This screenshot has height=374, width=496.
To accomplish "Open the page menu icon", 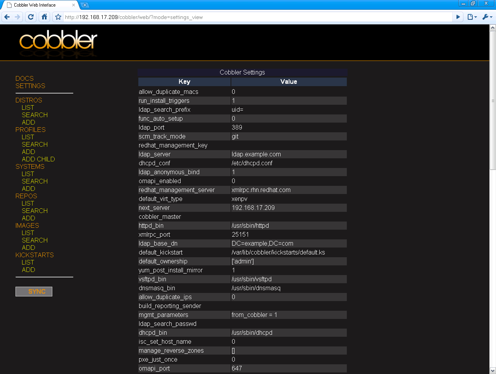I will (x=472, y=17).
